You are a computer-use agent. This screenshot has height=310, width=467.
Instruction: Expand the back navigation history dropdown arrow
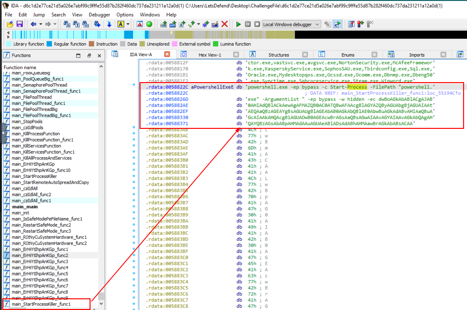click(x=41, y=24)
